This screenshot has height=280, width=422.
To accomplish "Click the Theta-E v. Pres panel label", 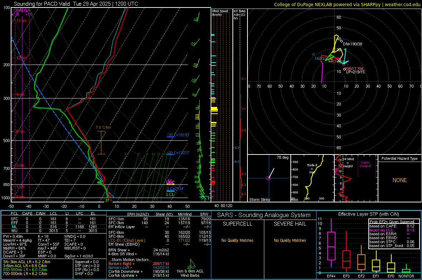I will click(312, 168).
